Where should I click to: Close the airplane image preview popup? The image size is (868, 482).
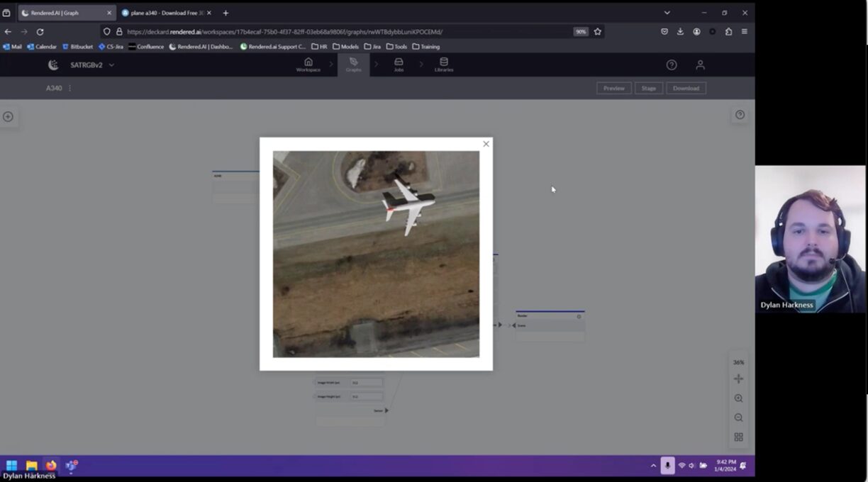click(486, 144)
